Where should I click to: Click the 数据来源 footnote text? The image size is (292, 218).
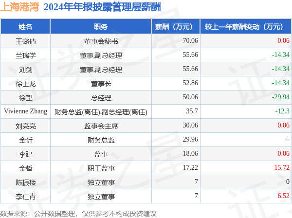(x=78, y=214)
